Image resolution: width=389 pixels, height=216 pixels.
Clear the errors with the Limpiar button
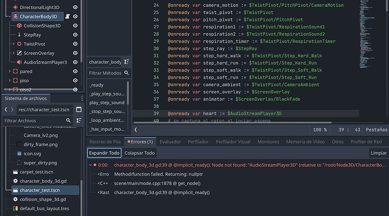[378, 153]
